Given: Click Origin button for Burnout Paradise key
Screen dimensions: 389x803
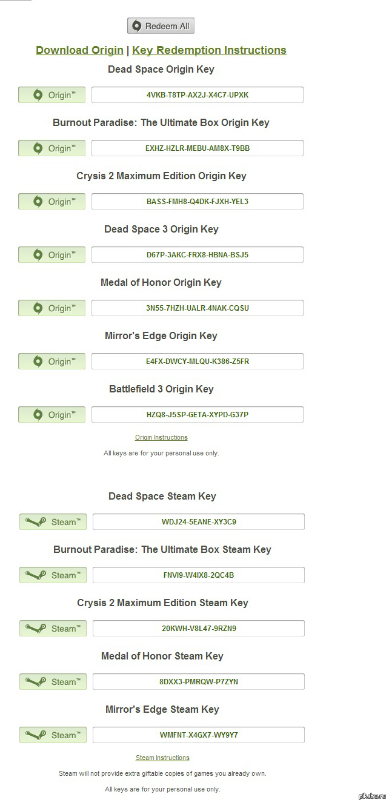Looking at the screenshot, I should 52,148.
